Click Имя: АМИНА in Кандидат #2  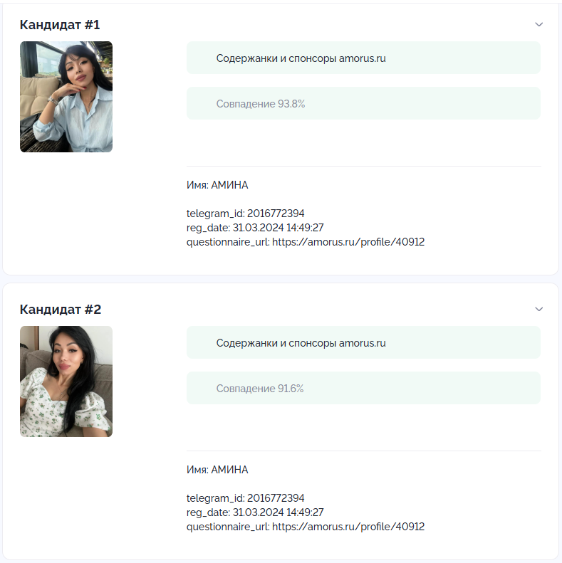[217, 470]
